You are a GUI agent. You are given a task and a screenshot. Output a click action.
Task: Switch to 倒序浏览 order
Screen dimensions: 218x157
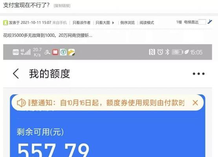click(128, 23)
